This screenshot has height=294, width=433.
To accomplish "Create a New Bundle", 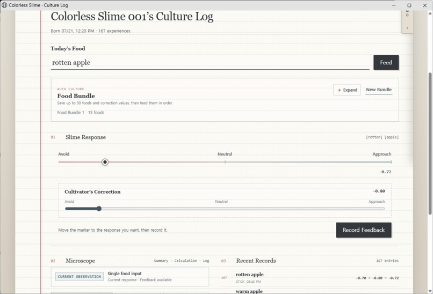I will [379, 90].
